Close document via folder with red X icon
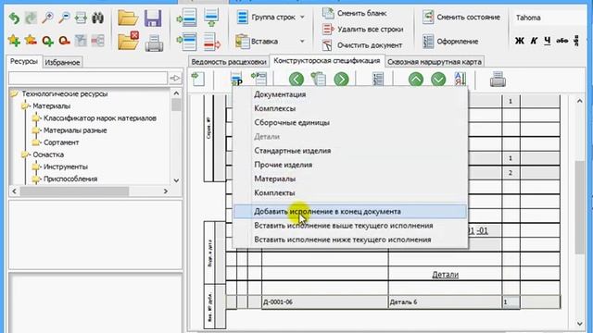This screenshot has width=593, height=333. (x=128, y=41)
